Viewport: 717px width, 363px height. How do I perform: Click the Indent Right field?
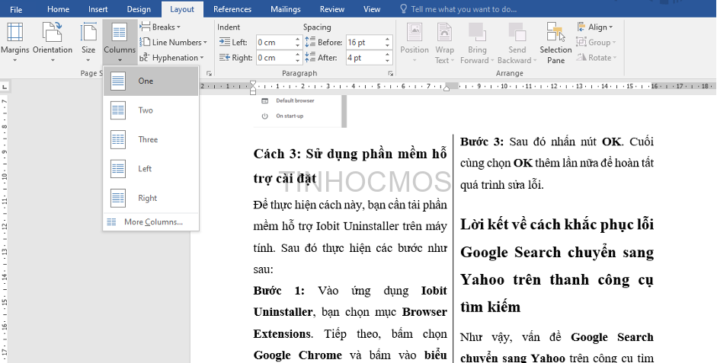tap(275, 58)
